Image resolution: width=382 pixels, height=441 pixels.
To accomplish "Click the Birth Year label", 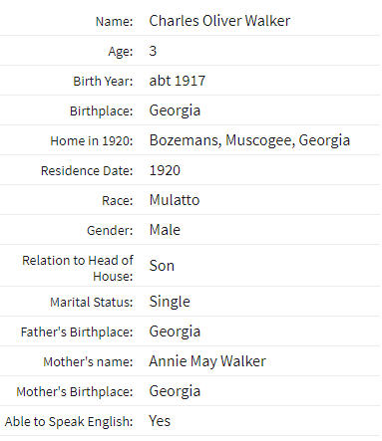I will click(103, 82).
